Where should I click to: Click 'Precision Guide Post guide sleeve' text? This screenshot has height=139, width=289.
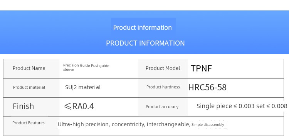[86, 68]
